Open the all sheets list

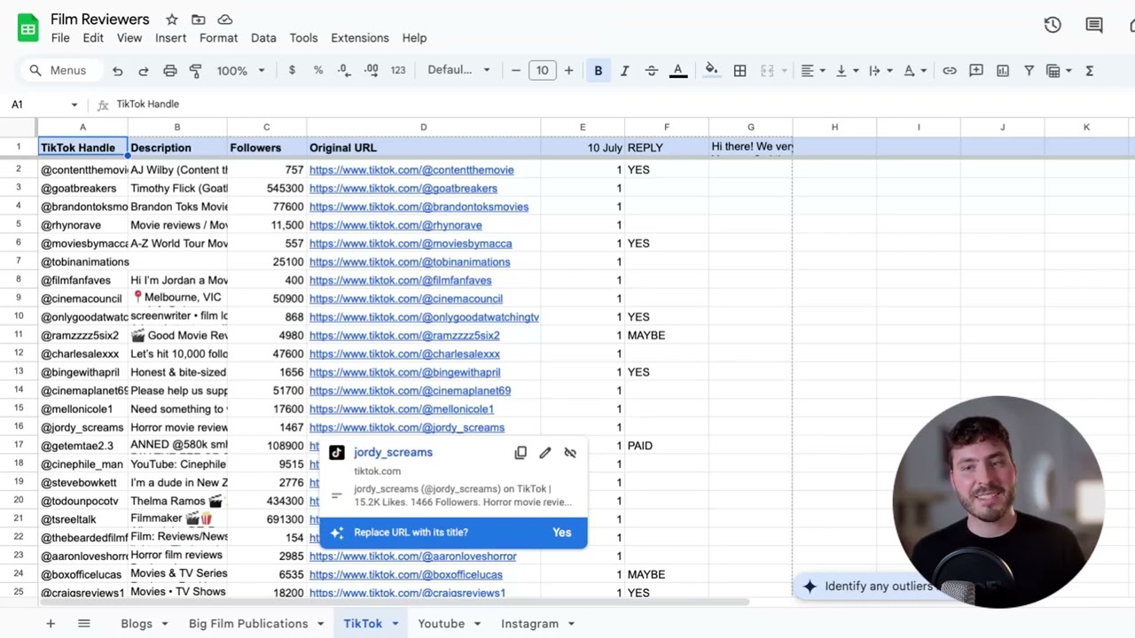click(x=83, y=624)
